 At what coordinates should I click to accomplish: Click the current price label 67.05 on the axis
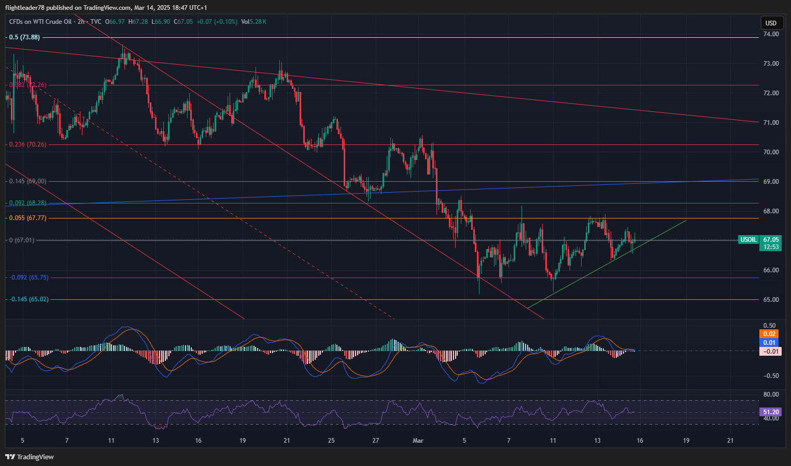coord(771,240)
